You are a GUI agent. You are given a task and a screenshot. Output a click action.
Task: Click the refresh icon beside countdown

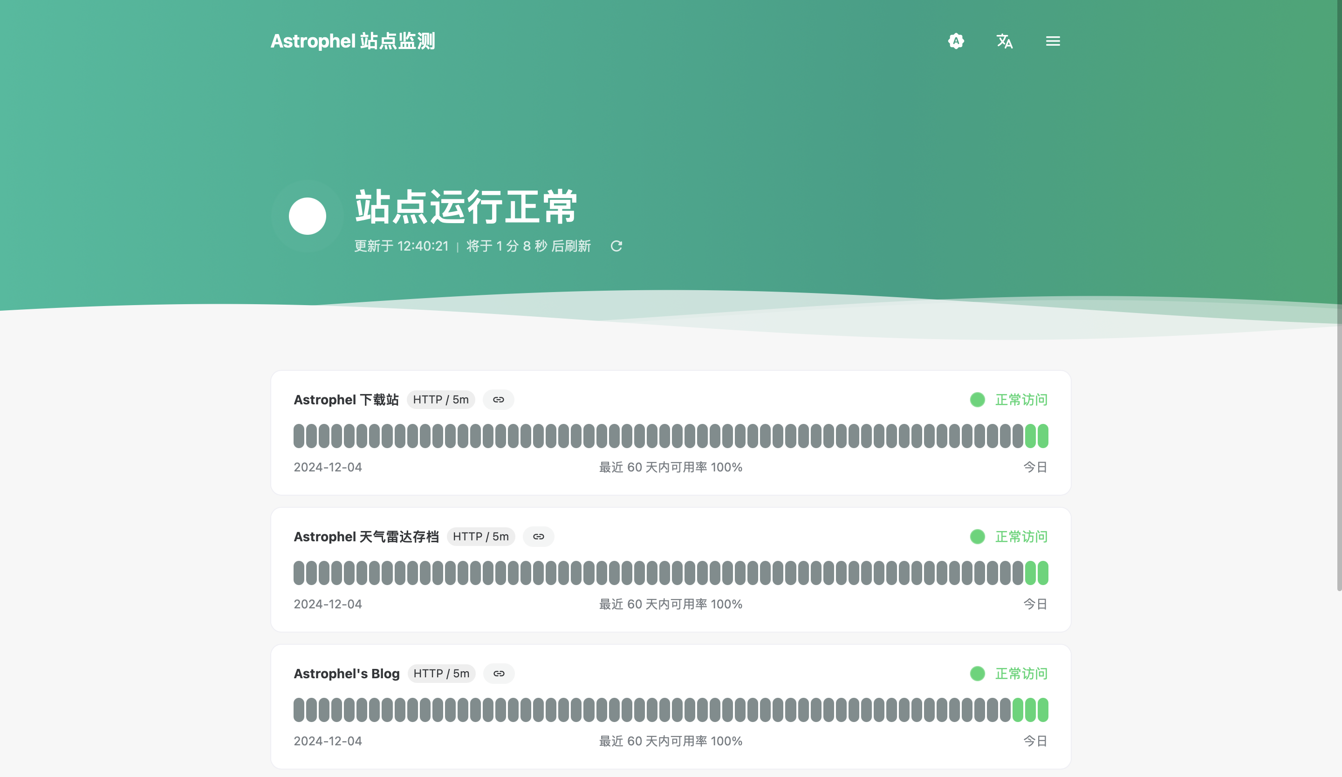coord(616,246)
